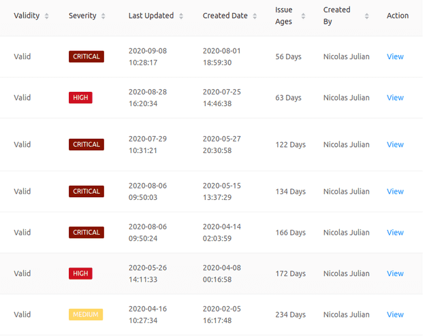
Task: Click HIGH badge in 172 Days row
Action: pyautogui.click(x=80, y=273)
